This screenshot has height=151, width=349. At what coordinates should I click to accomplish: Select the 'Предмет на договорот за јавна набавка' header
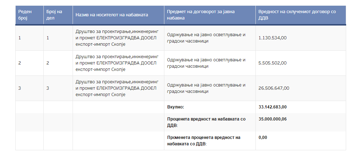point(202,15)
